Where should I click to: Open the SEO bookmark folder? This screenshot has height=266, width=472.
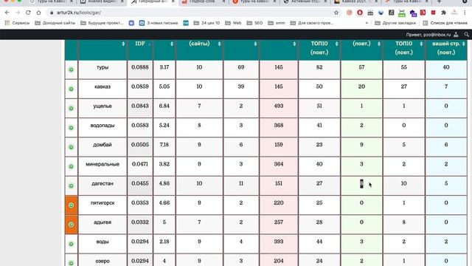point(254,23)
